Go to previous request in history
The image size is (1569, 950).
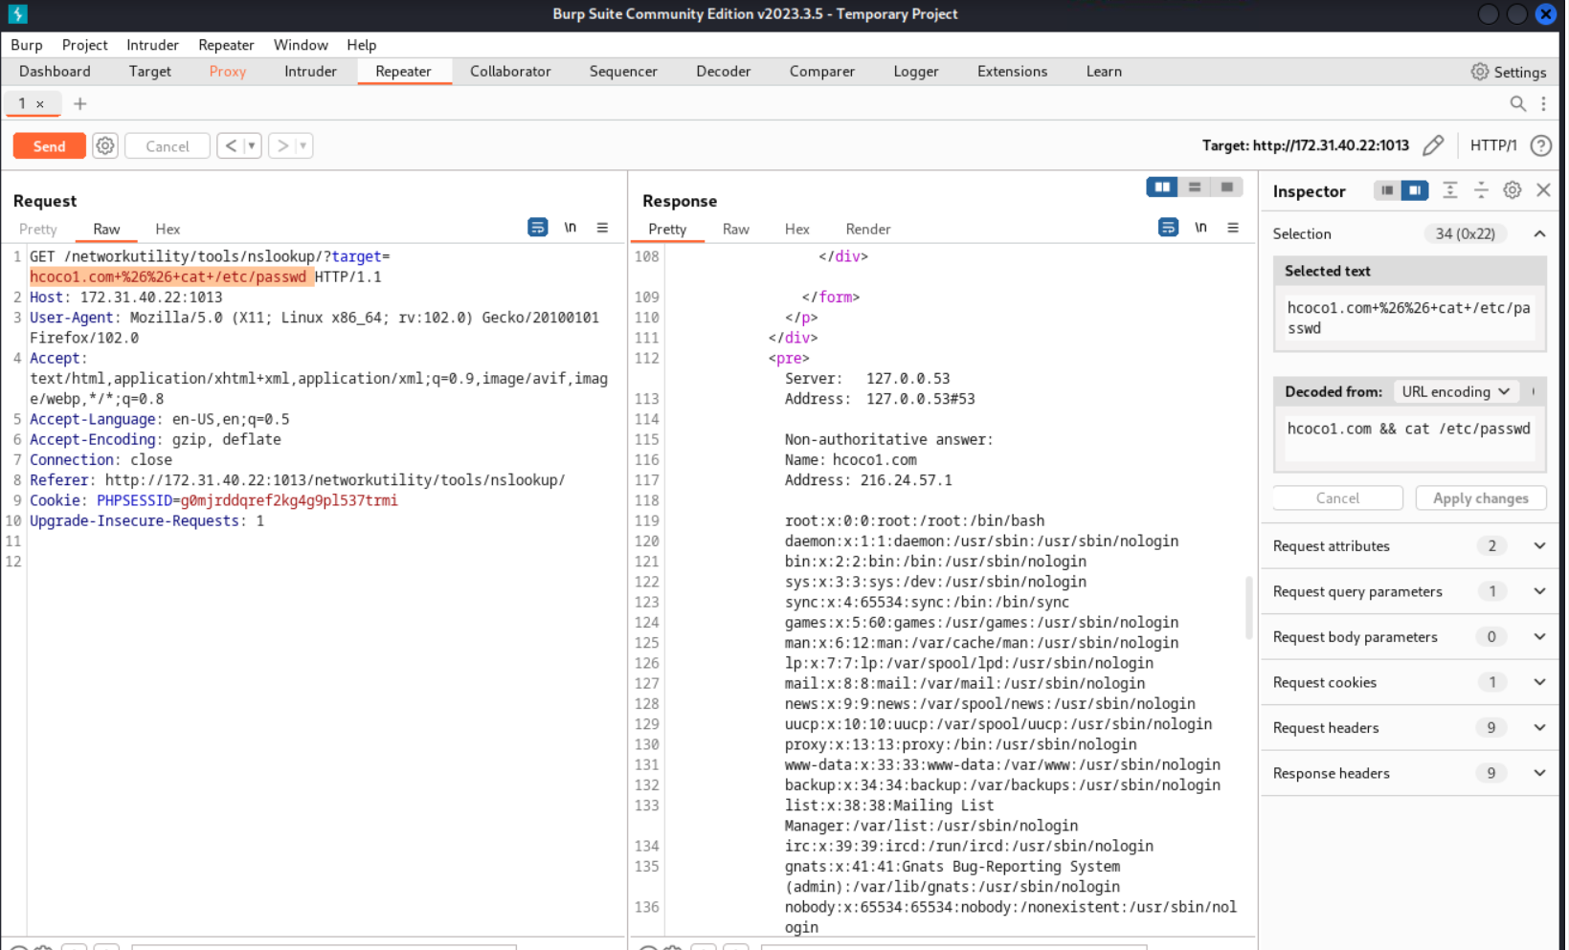pos(231,145)
